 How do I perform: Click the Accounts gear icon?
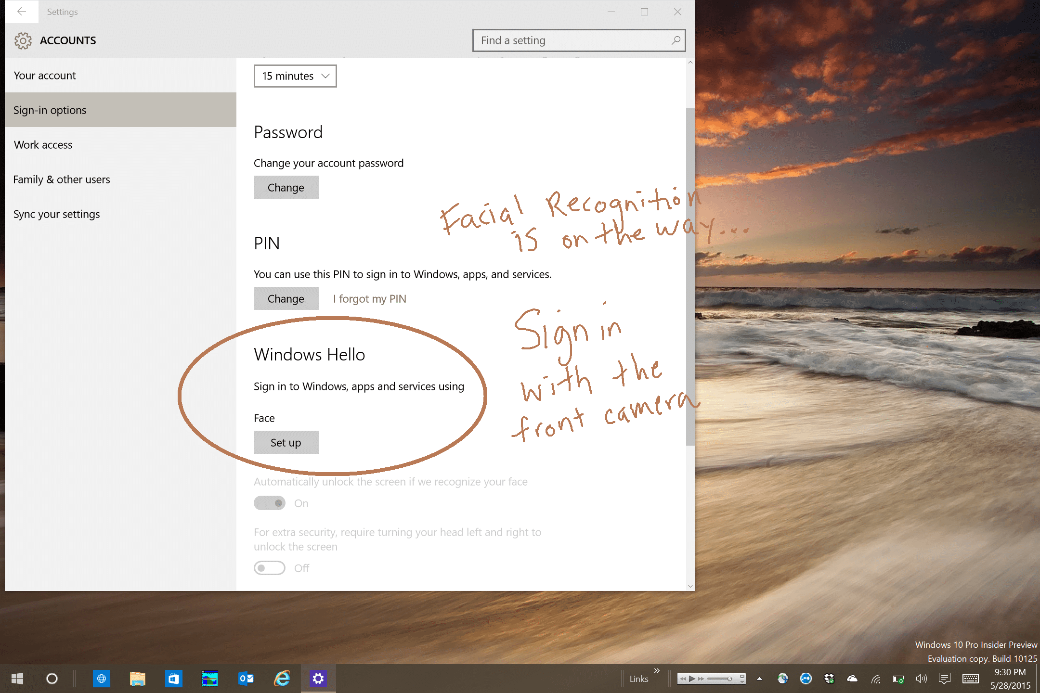point(23,41)
